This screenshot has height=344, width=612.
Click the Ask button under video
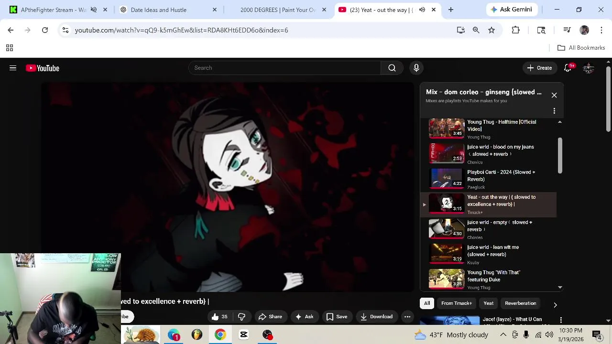(x=305, y=317)
